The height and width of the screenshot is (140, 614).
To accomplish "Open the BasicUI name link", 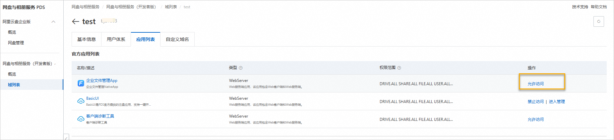I will pyautogui.click(x=92, y=98).
